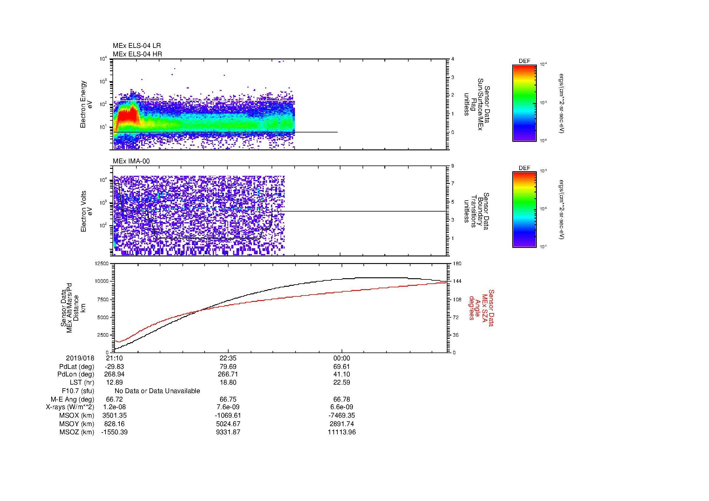Click the 'X-rays (W/m**2)' row label

70,407
